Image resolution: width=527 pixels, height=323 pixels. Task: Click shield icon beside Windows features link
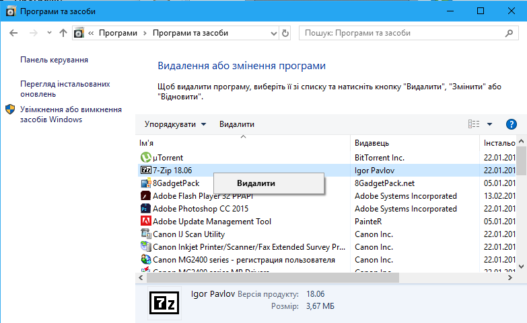click(10, 109)
